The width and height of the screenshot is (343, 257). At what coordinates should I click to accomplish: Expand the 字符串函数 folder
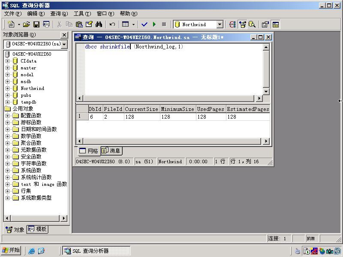point(7,164)
